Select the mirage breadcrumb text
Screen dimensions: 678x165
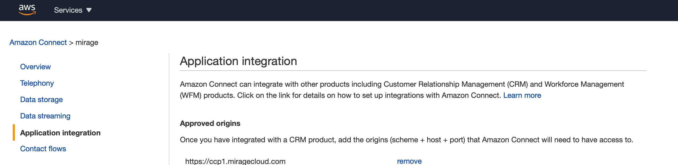pyautogui.click(x=87, y=43)
